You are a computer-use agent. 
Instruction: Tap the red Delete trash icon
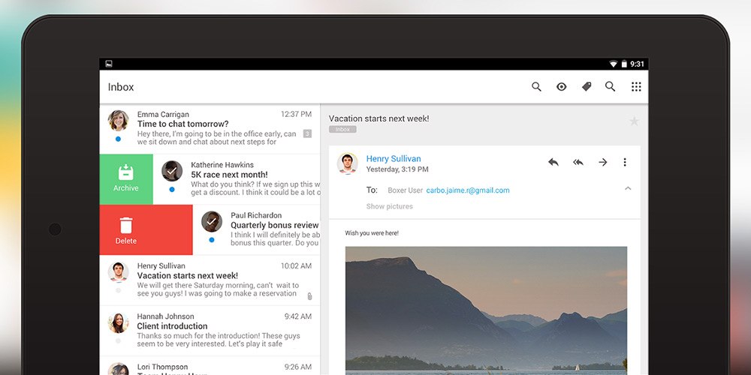click(x=126, y=225)
